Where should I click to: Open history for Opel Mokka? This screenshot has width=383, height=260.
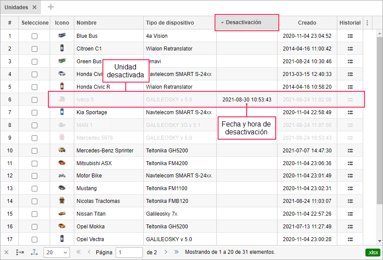tap(350, 227)
